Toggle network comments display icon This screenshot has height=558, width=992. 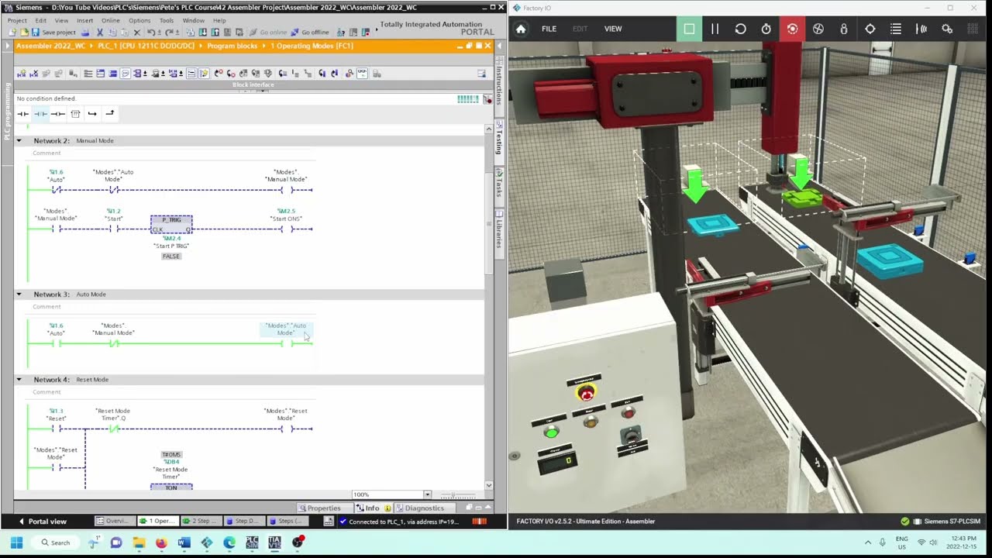tap(126, 74)
